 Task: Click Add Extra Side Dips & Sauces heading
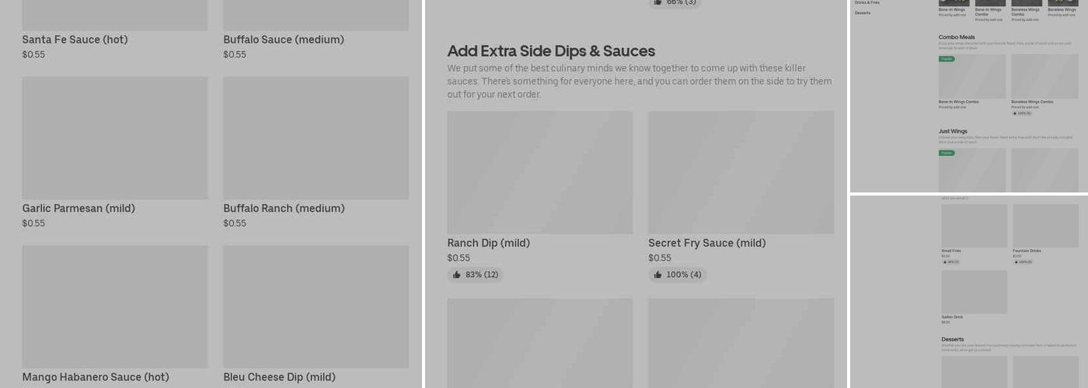pyautogui.click(x=551, y=51)
